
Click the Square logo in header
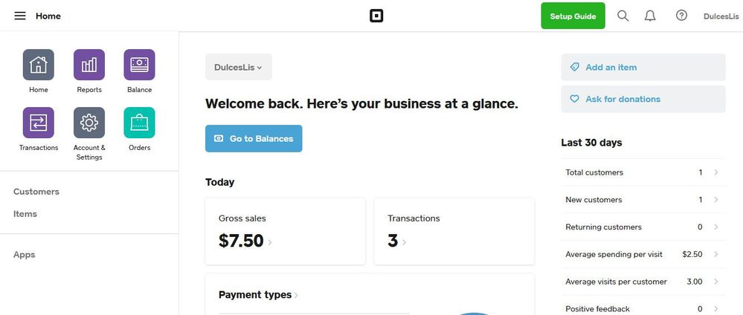click(376, 16)
